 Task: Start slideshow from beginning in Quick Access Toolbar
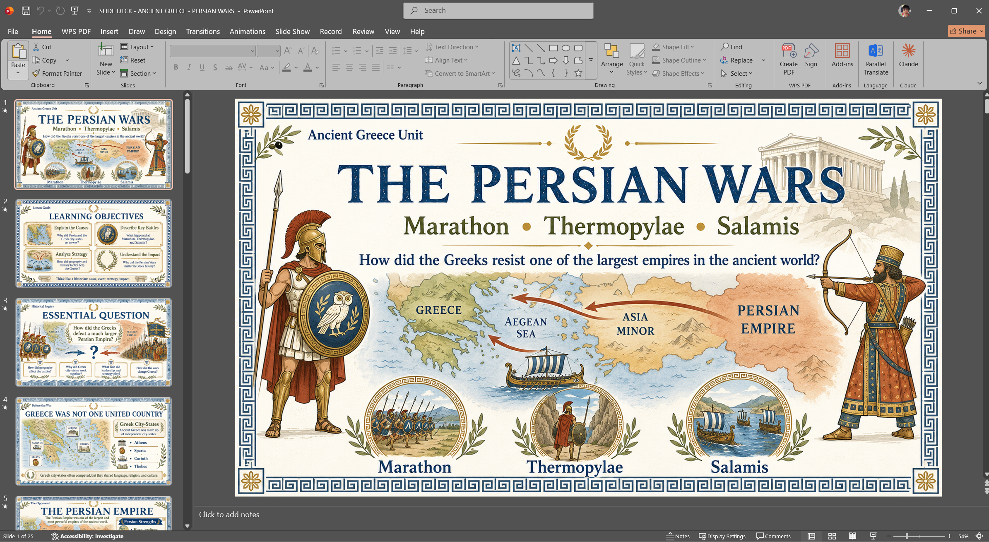pyautogui.click(x=75, y=11)
